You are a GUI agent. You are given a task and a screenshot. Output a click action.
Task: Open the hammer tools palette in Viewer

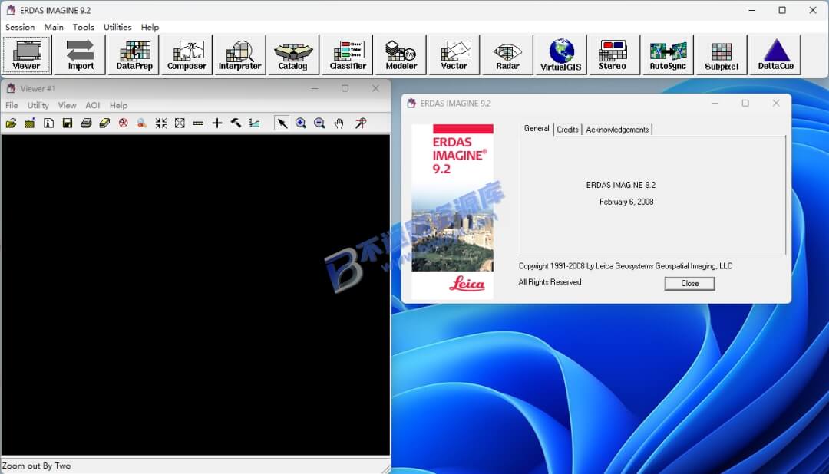tap(236, 123)
